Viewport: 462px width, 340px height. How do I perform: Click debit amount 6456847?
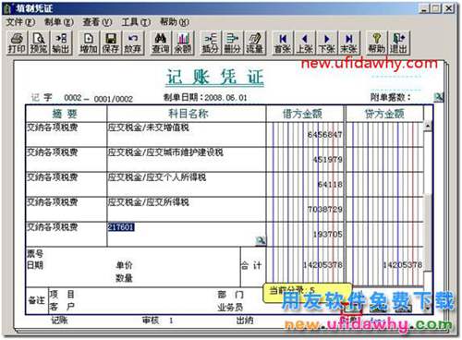point(324,135)
